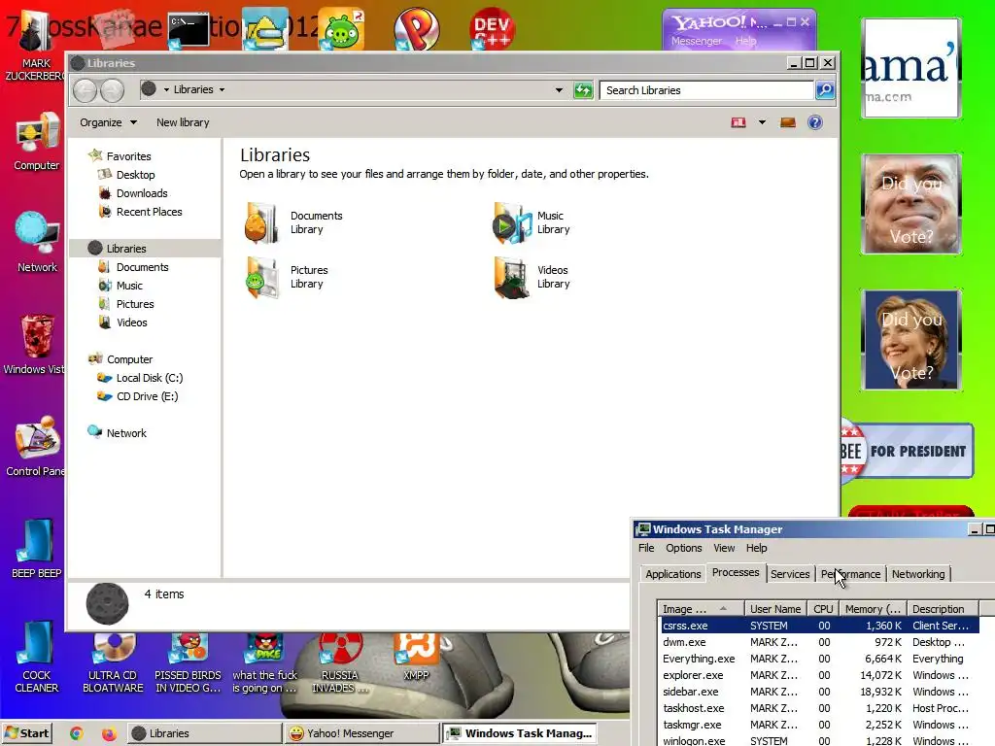Switch to the Applications tab
The image size is (995, 746).
672,574
